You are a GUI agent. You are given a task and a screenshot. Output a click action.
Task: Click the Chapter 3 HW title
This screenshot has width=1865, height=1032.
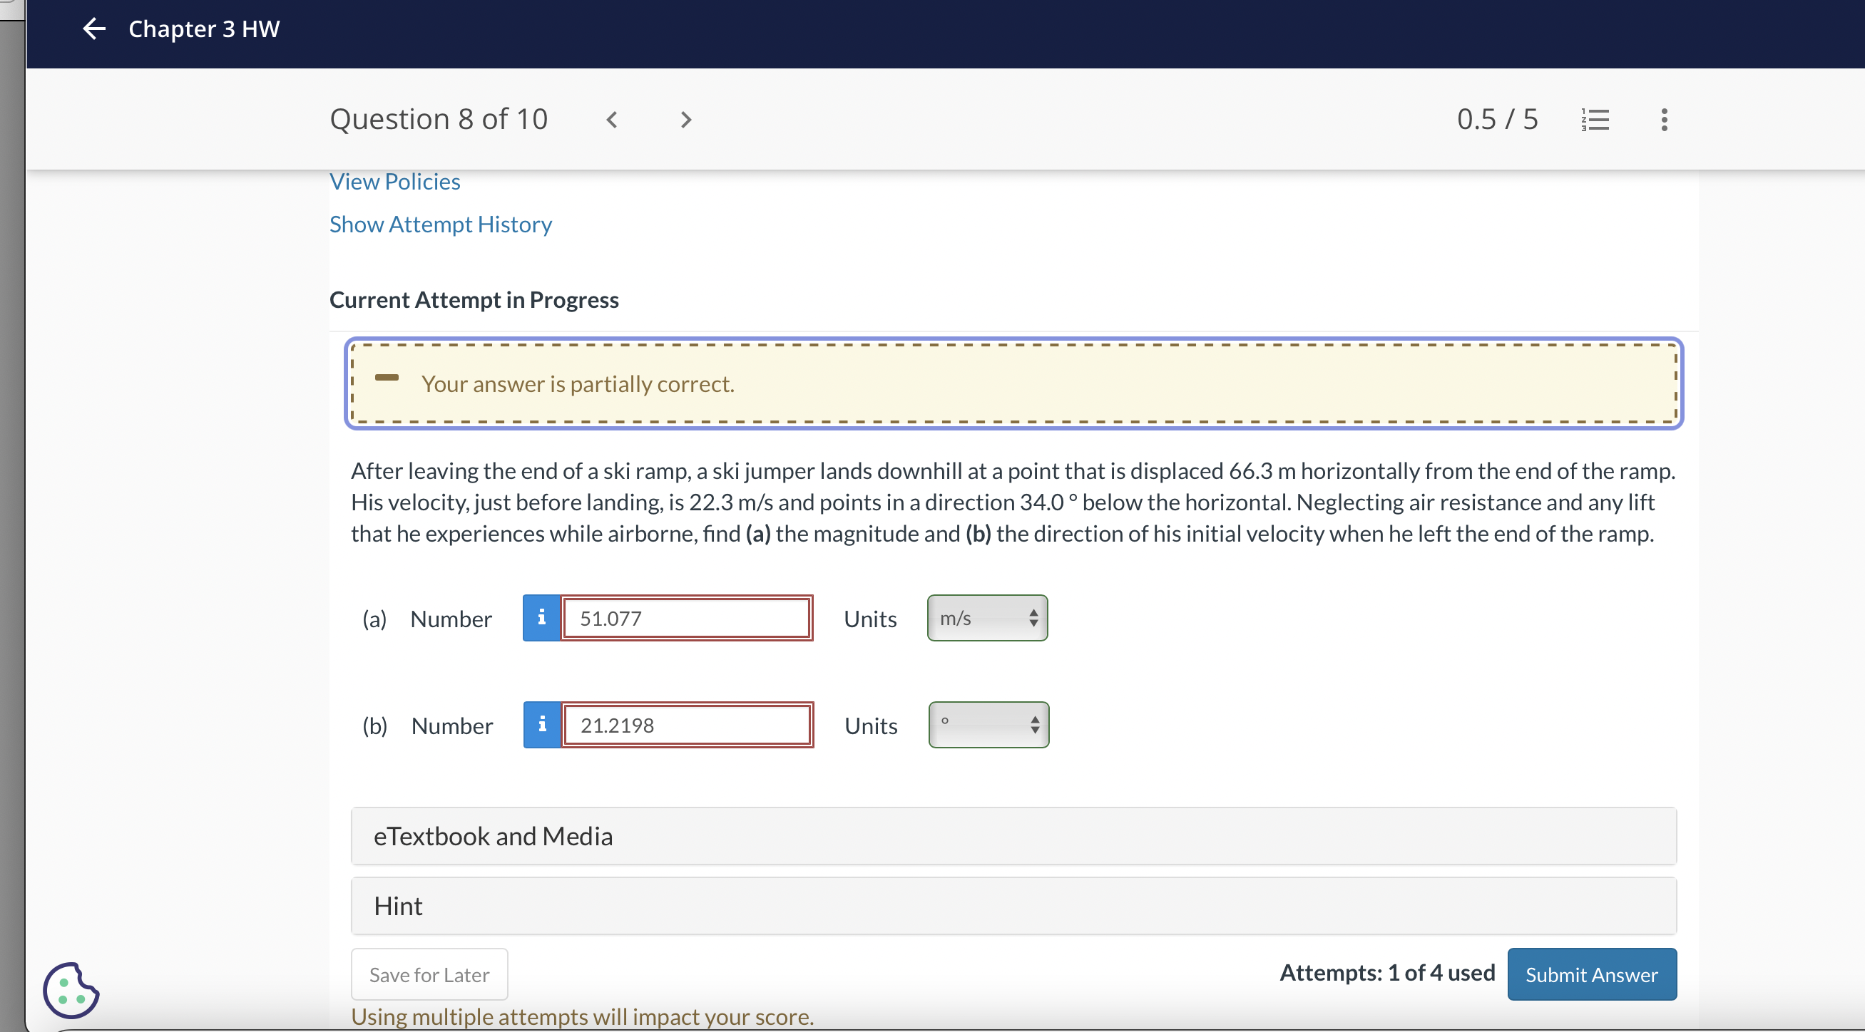tap(203, 29)
